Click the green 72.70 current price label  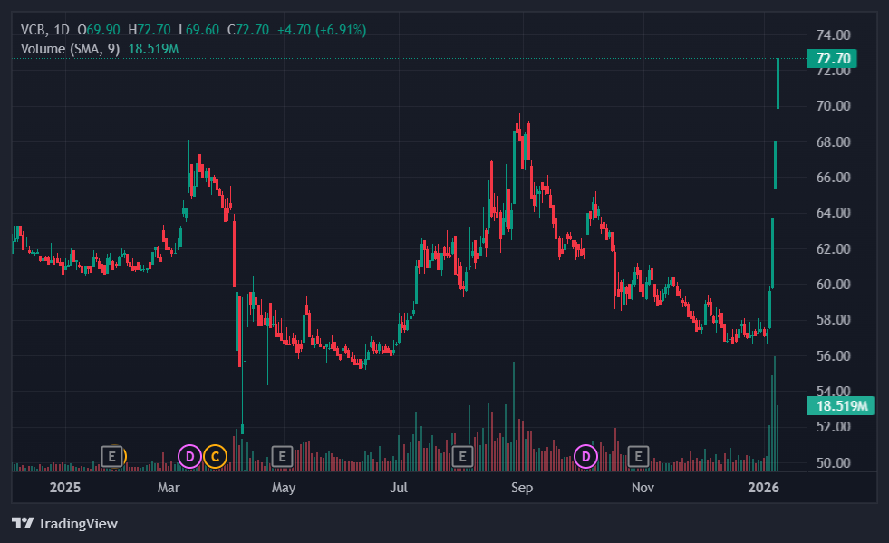tap(832, 59)
